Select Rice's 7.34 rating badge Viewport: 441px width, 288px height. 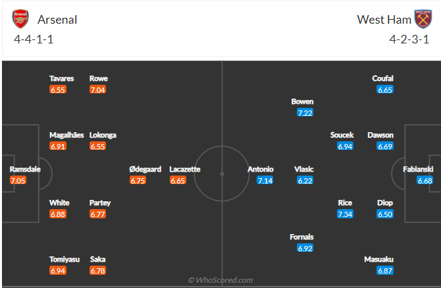pyautogui.click(x=345, y=214)
